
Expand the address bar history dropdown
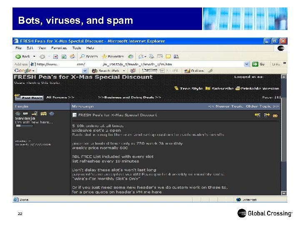[247, 64]
